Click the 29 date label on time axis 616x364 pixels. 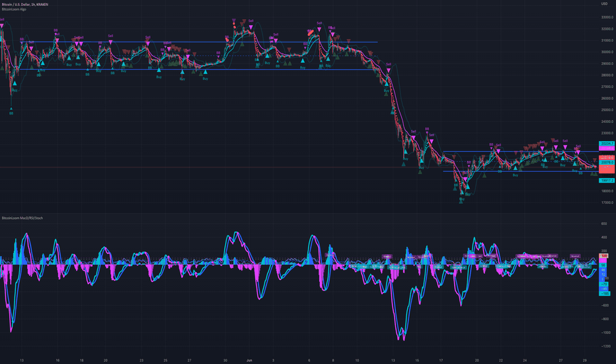pyautogui.click(x=584, y=360)
